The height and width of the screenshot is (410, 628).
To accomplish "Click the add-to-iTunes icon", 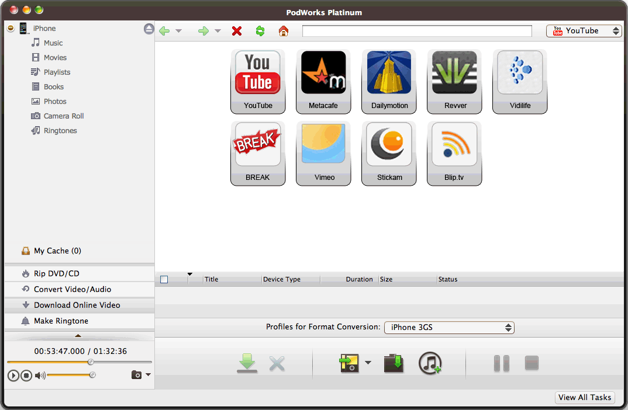I will [x=430, y=363].
